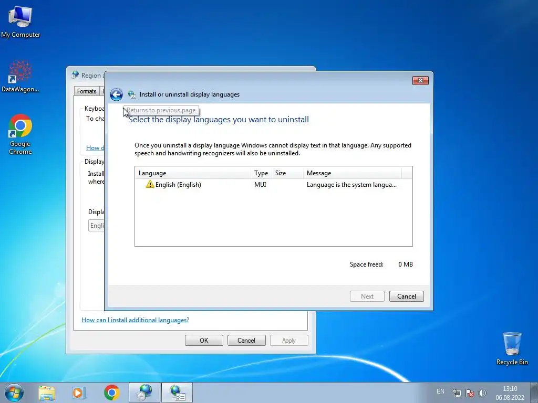Open 'How can I install additional languages?' link

tap(135, 320)
